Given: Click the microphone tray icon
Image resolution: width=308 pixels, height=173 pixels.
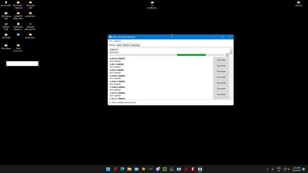Looking at the screenshot, I should [273, 169].
